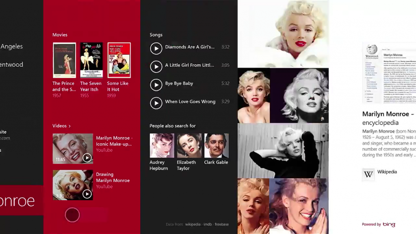Image resolution: width=416 pixels, height=234 pixels.
Task: Open Clark Gable's search result
Action: tap(216, 146)
